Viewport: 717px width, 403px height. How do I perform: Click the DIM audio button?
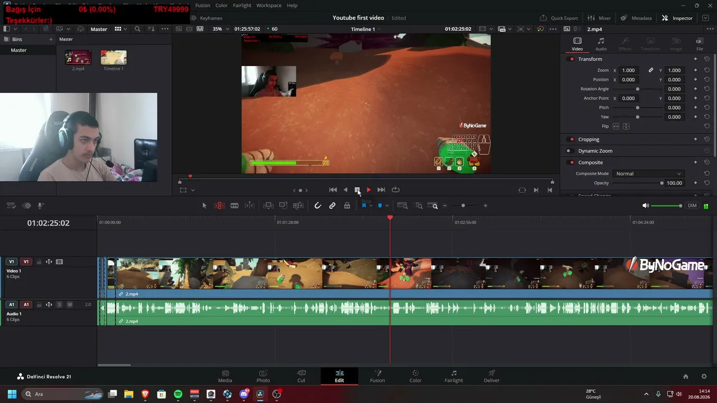pos(692,206)
